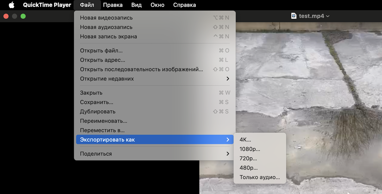Select Открыть последовательность изображений…
The image size is (382, 194).
coord(155,69)
